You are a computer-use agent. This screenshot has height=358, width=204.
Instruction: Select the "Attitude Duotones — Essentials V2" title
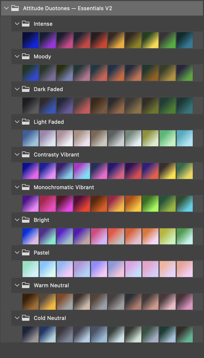[x=67, y=8]
